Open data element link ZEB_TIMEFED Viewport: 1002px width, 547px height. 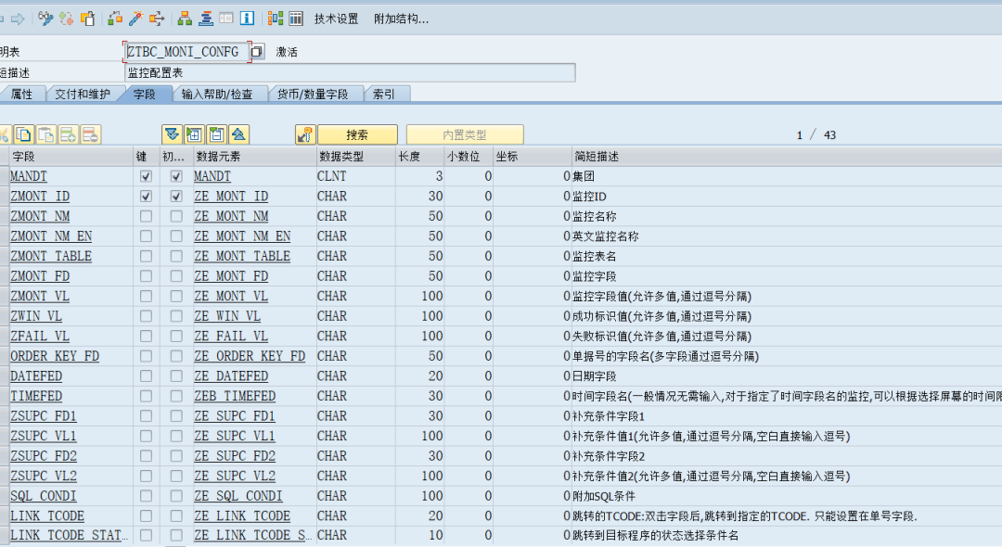tap(235, 397)
